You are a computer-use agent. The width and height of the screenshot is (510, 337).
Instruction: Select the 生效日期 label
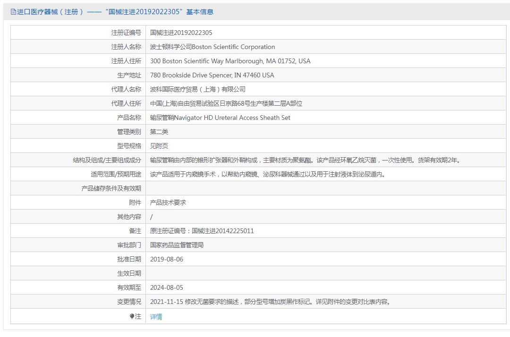pos(129,273)
